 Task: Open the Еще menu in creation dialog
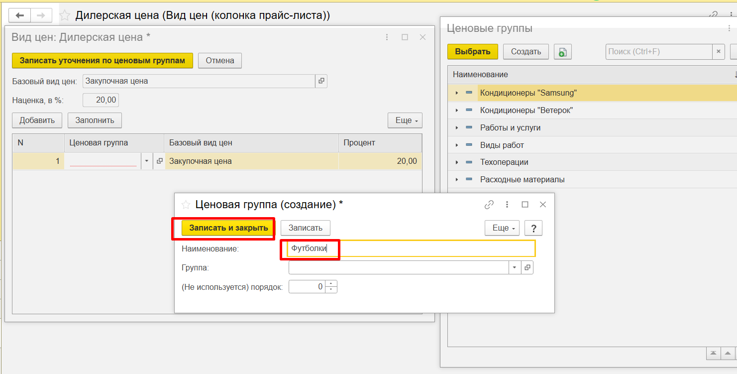(x=502, y=228)
